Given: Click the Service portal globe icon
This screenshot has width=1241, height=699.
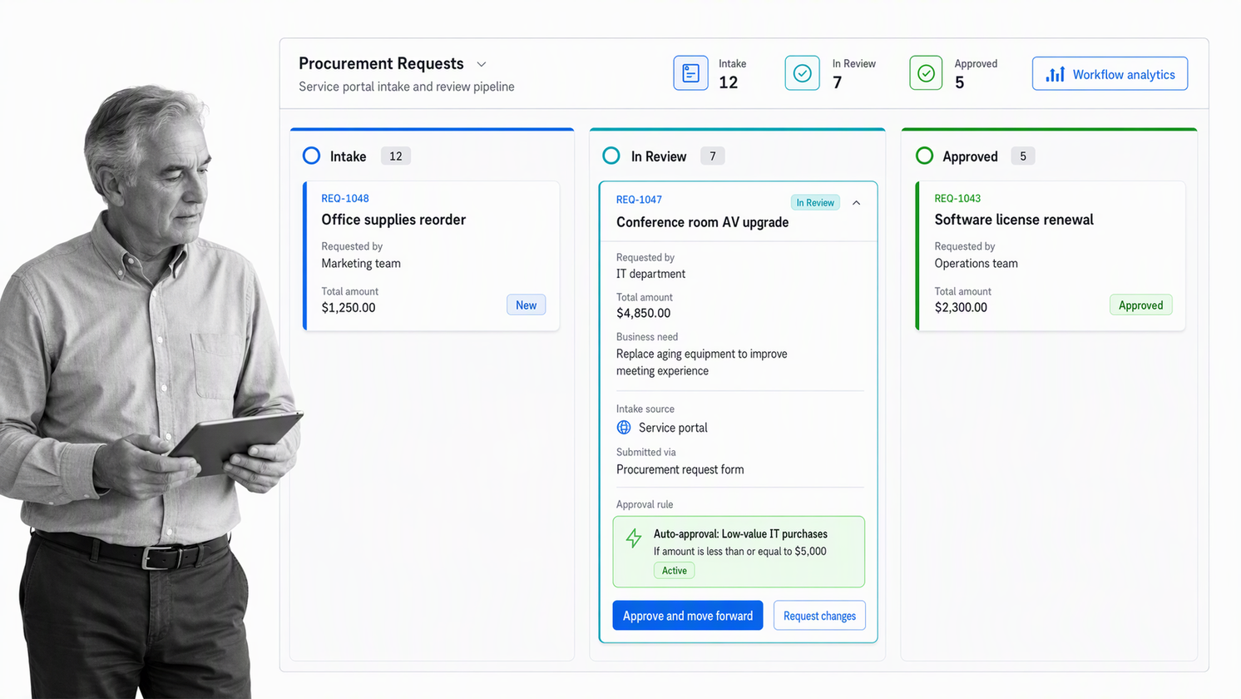Looking at the screenshot, I should click(624, 428).
